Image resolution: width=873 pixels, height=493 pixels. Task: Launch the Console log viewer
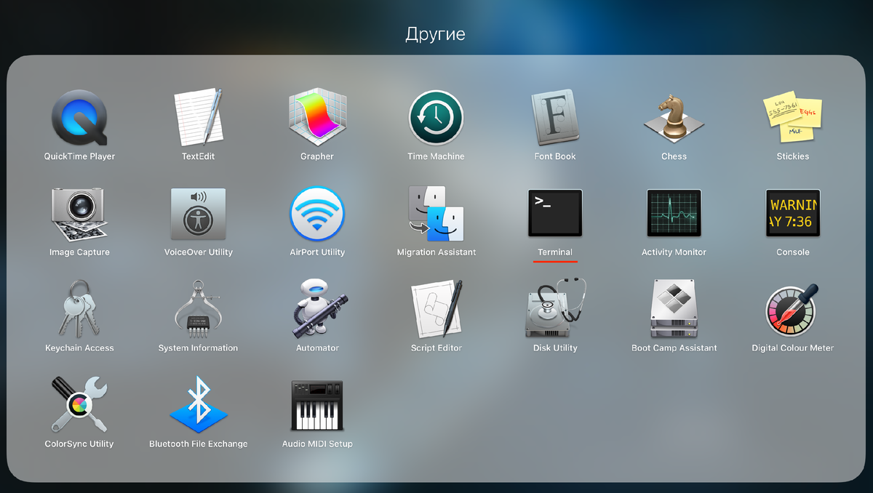[792, 213]
